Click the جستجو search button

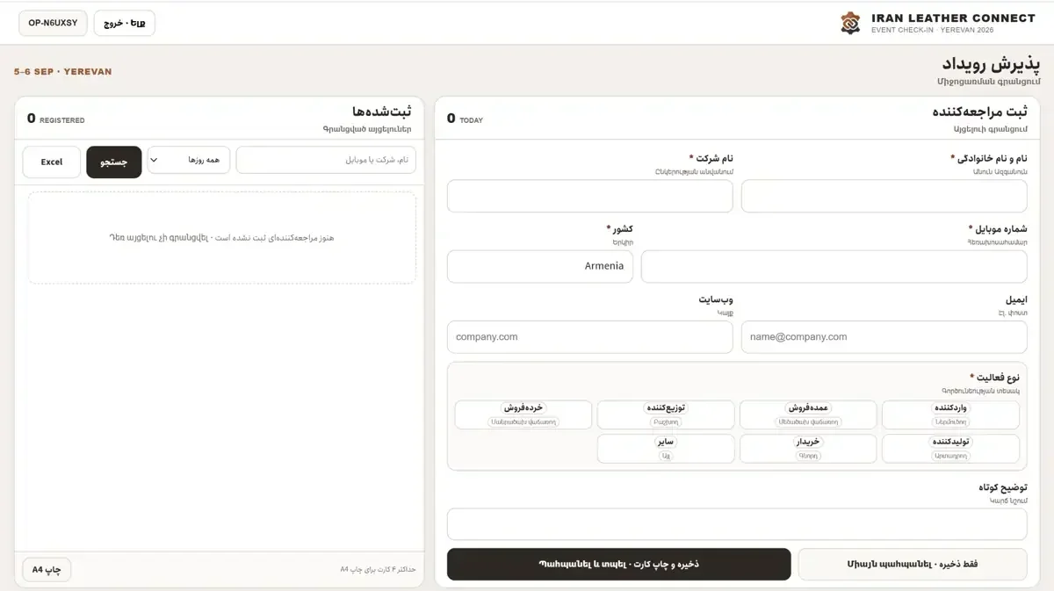click(x=113, y=162)
